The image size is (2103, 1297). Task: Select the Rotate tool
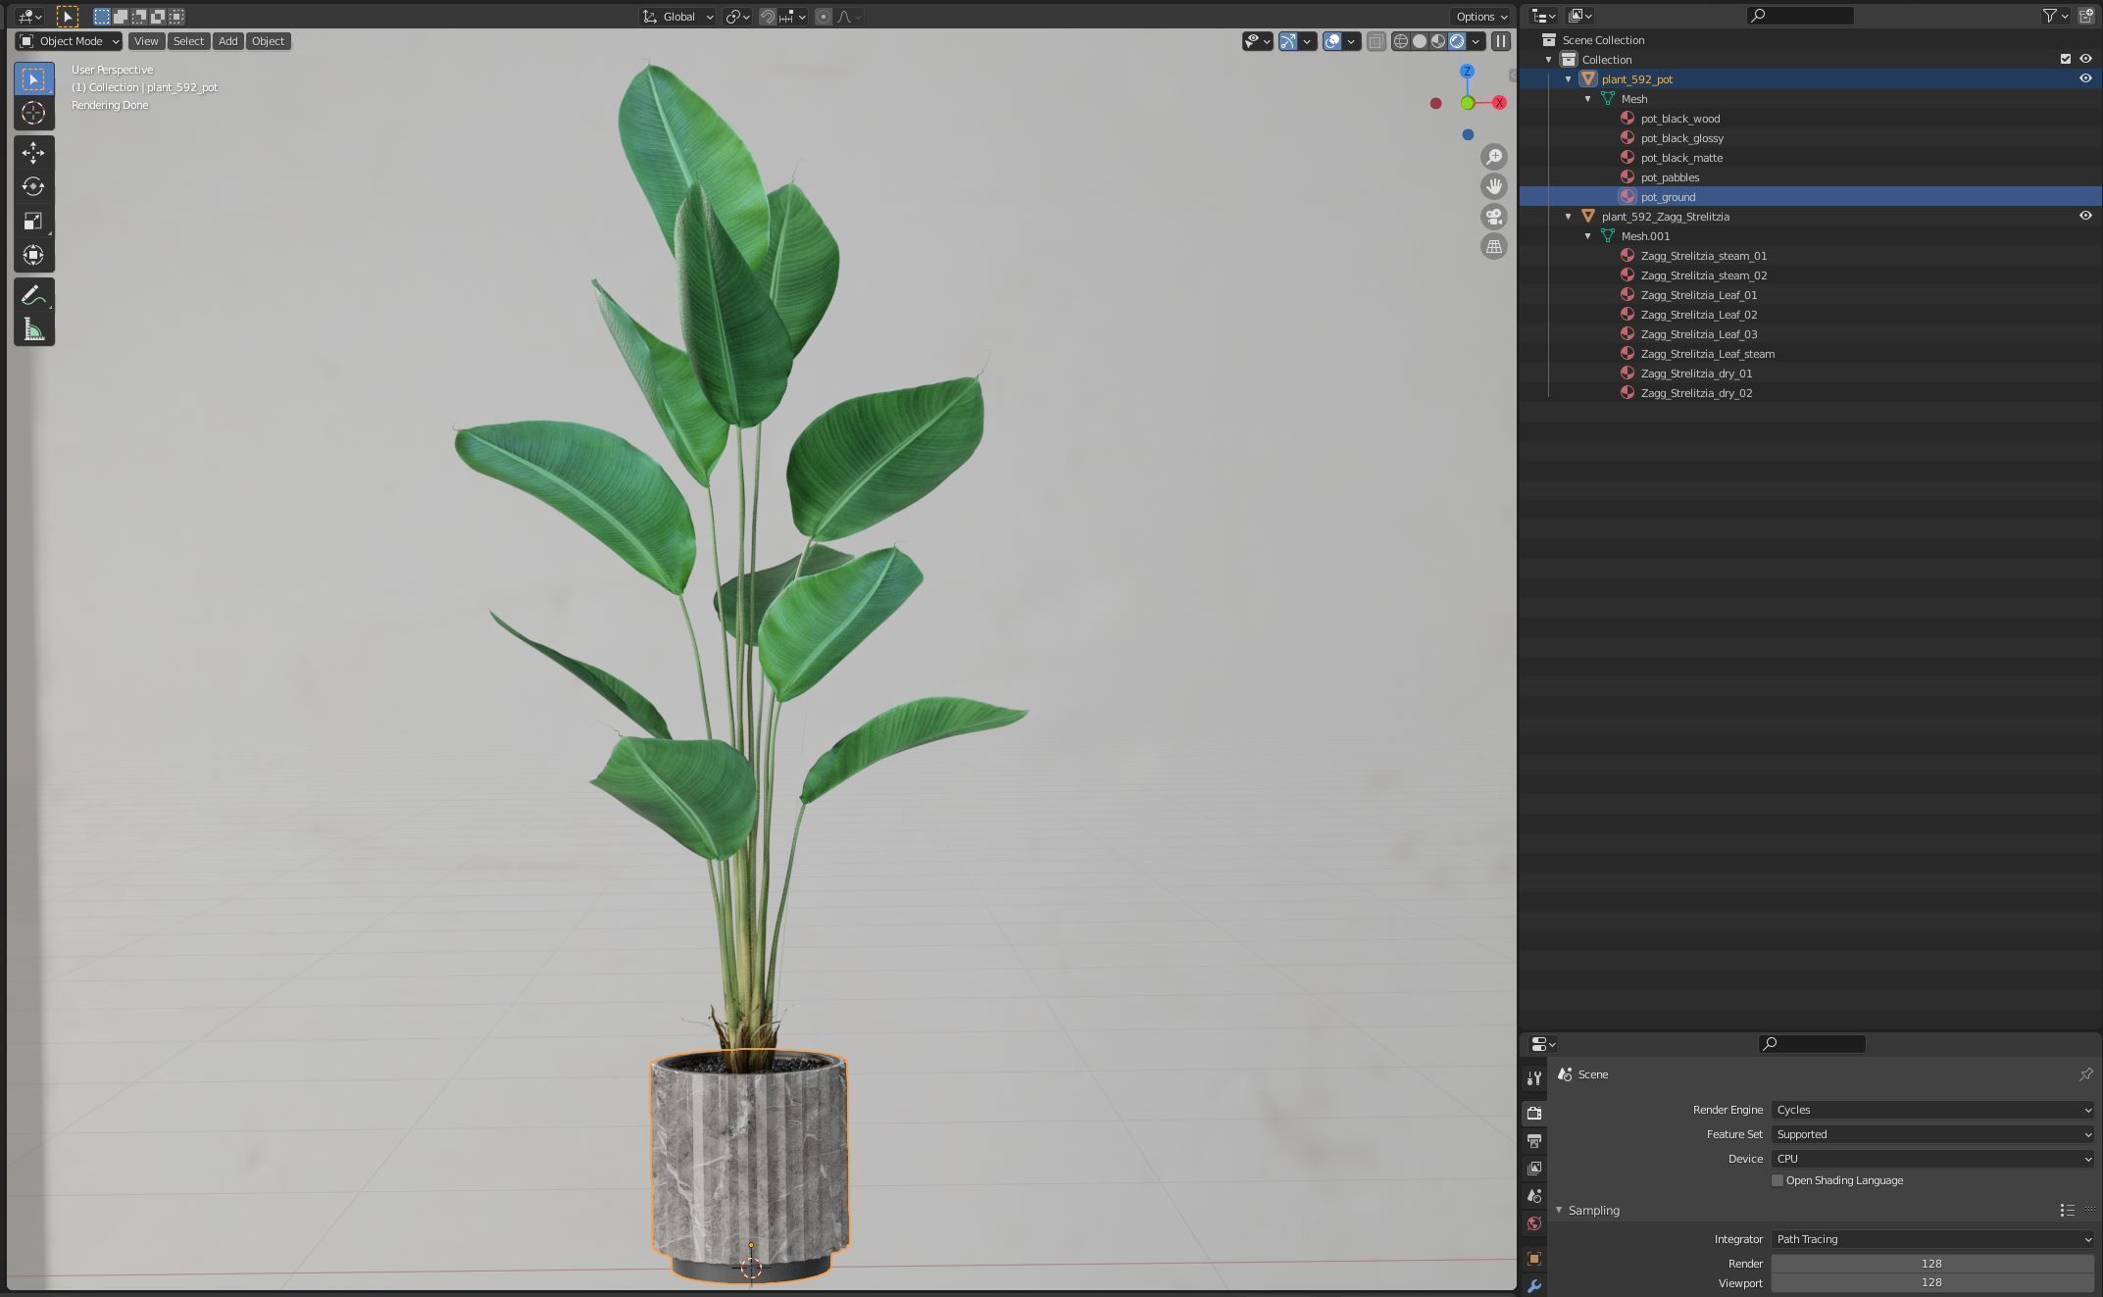[x=33, y=186]
